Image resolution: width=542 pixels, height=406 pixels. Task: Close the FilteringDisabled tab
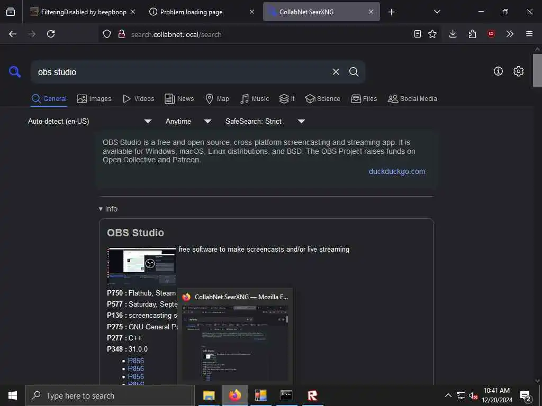pos(133,12)
